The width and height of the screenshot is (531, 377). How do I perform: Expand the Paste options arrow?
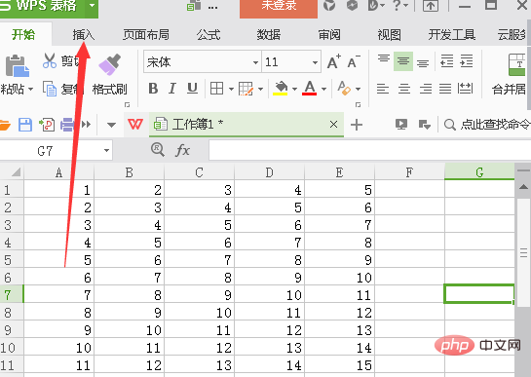31,90
